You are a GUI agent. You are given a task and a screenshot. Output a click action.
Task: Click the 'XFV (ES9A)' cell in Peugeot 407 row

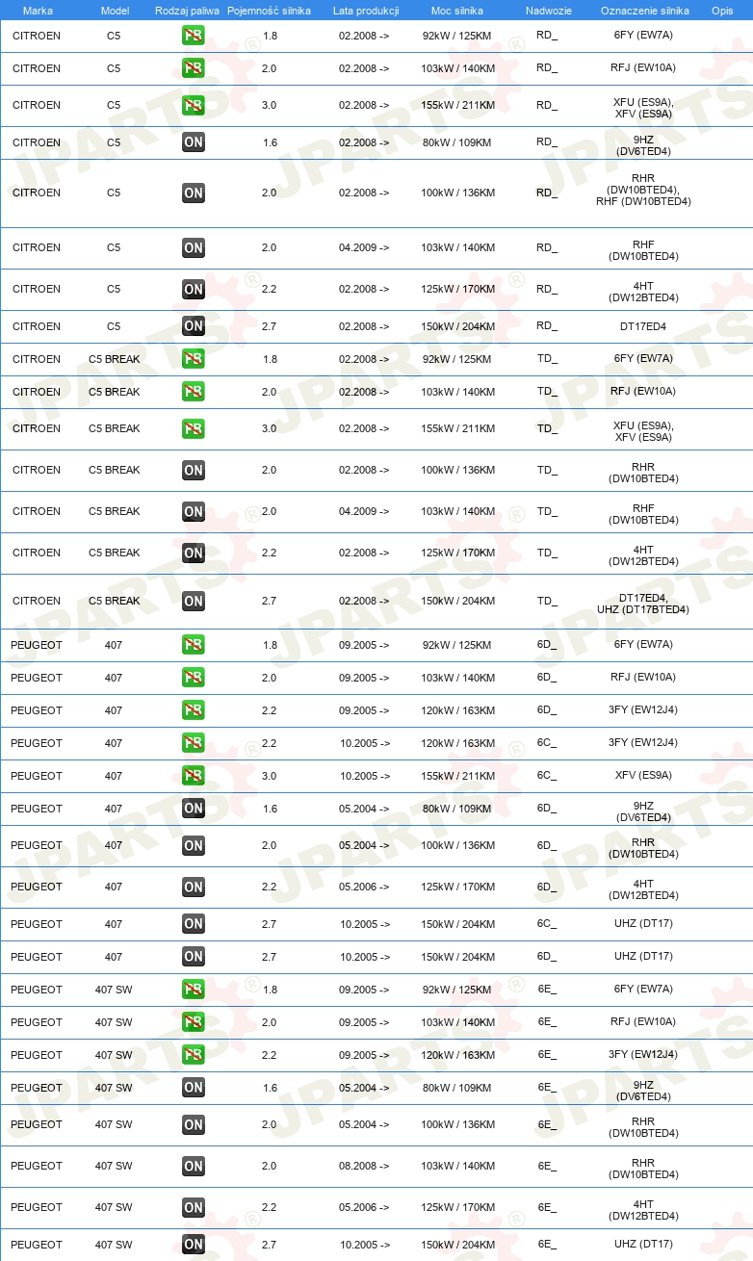pyautogui.click(x=643, y=775)
